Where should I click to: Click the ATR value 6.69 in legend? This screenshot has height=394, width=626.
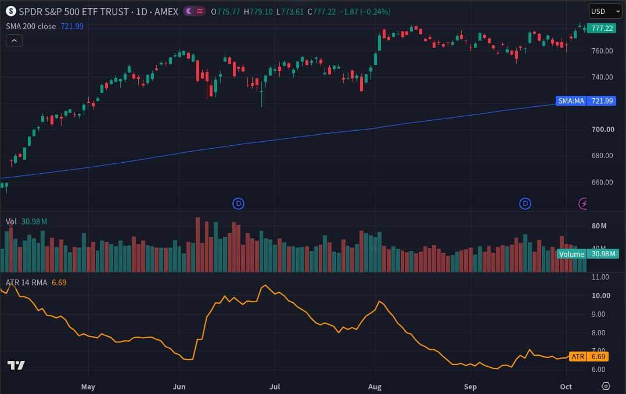[59, 282]
